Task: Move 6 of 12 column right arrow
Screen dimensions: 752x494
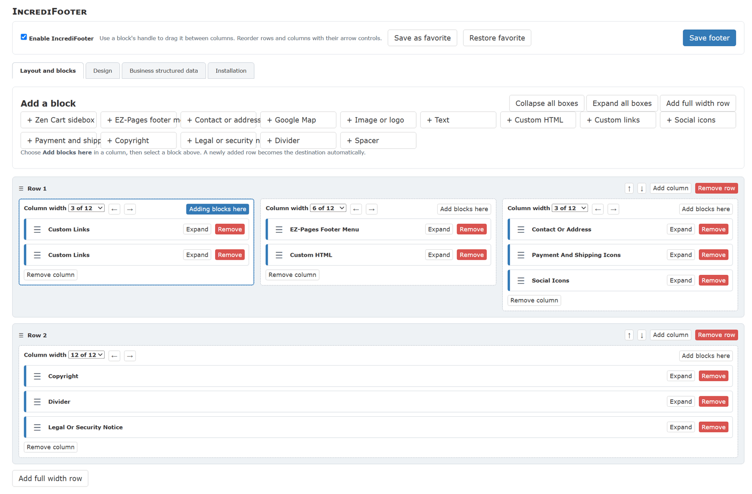Action: [x=371, y=209]
